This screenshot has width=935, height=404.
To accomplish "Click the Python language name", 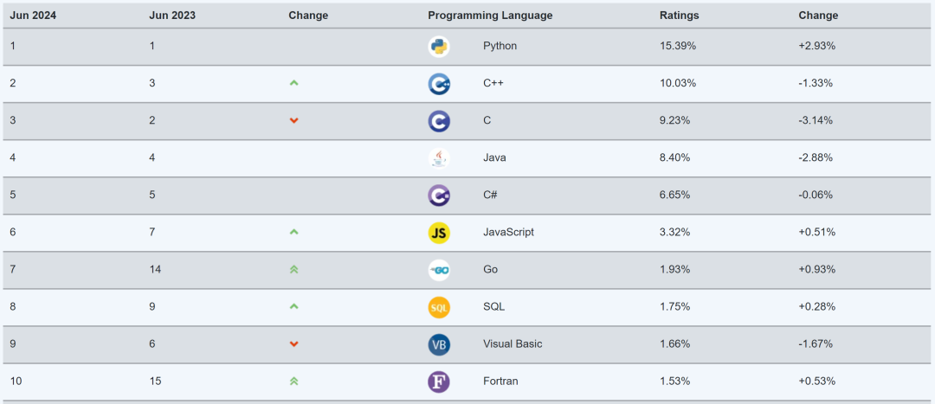I will [500, 46].
